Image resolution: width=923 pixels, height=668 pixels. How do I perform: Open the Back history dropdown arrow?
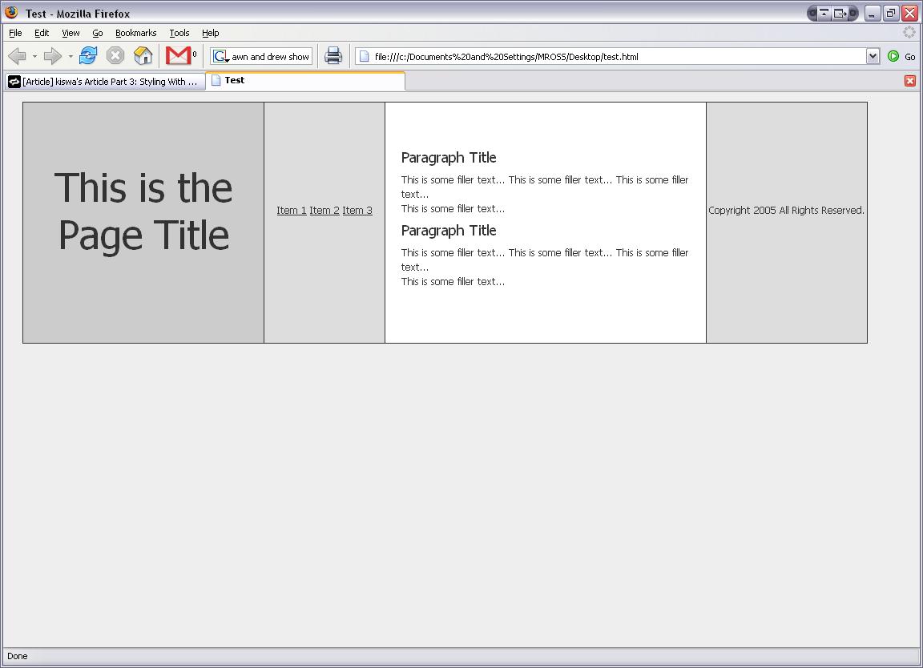click(34, 57)
